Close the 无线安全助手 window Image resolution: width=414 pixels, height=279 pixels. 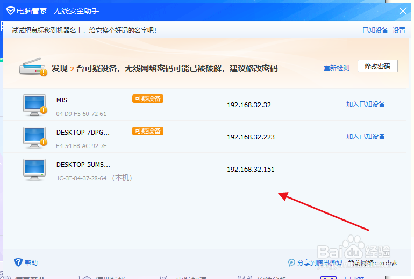pyautogui.click(x=403, y=11)
